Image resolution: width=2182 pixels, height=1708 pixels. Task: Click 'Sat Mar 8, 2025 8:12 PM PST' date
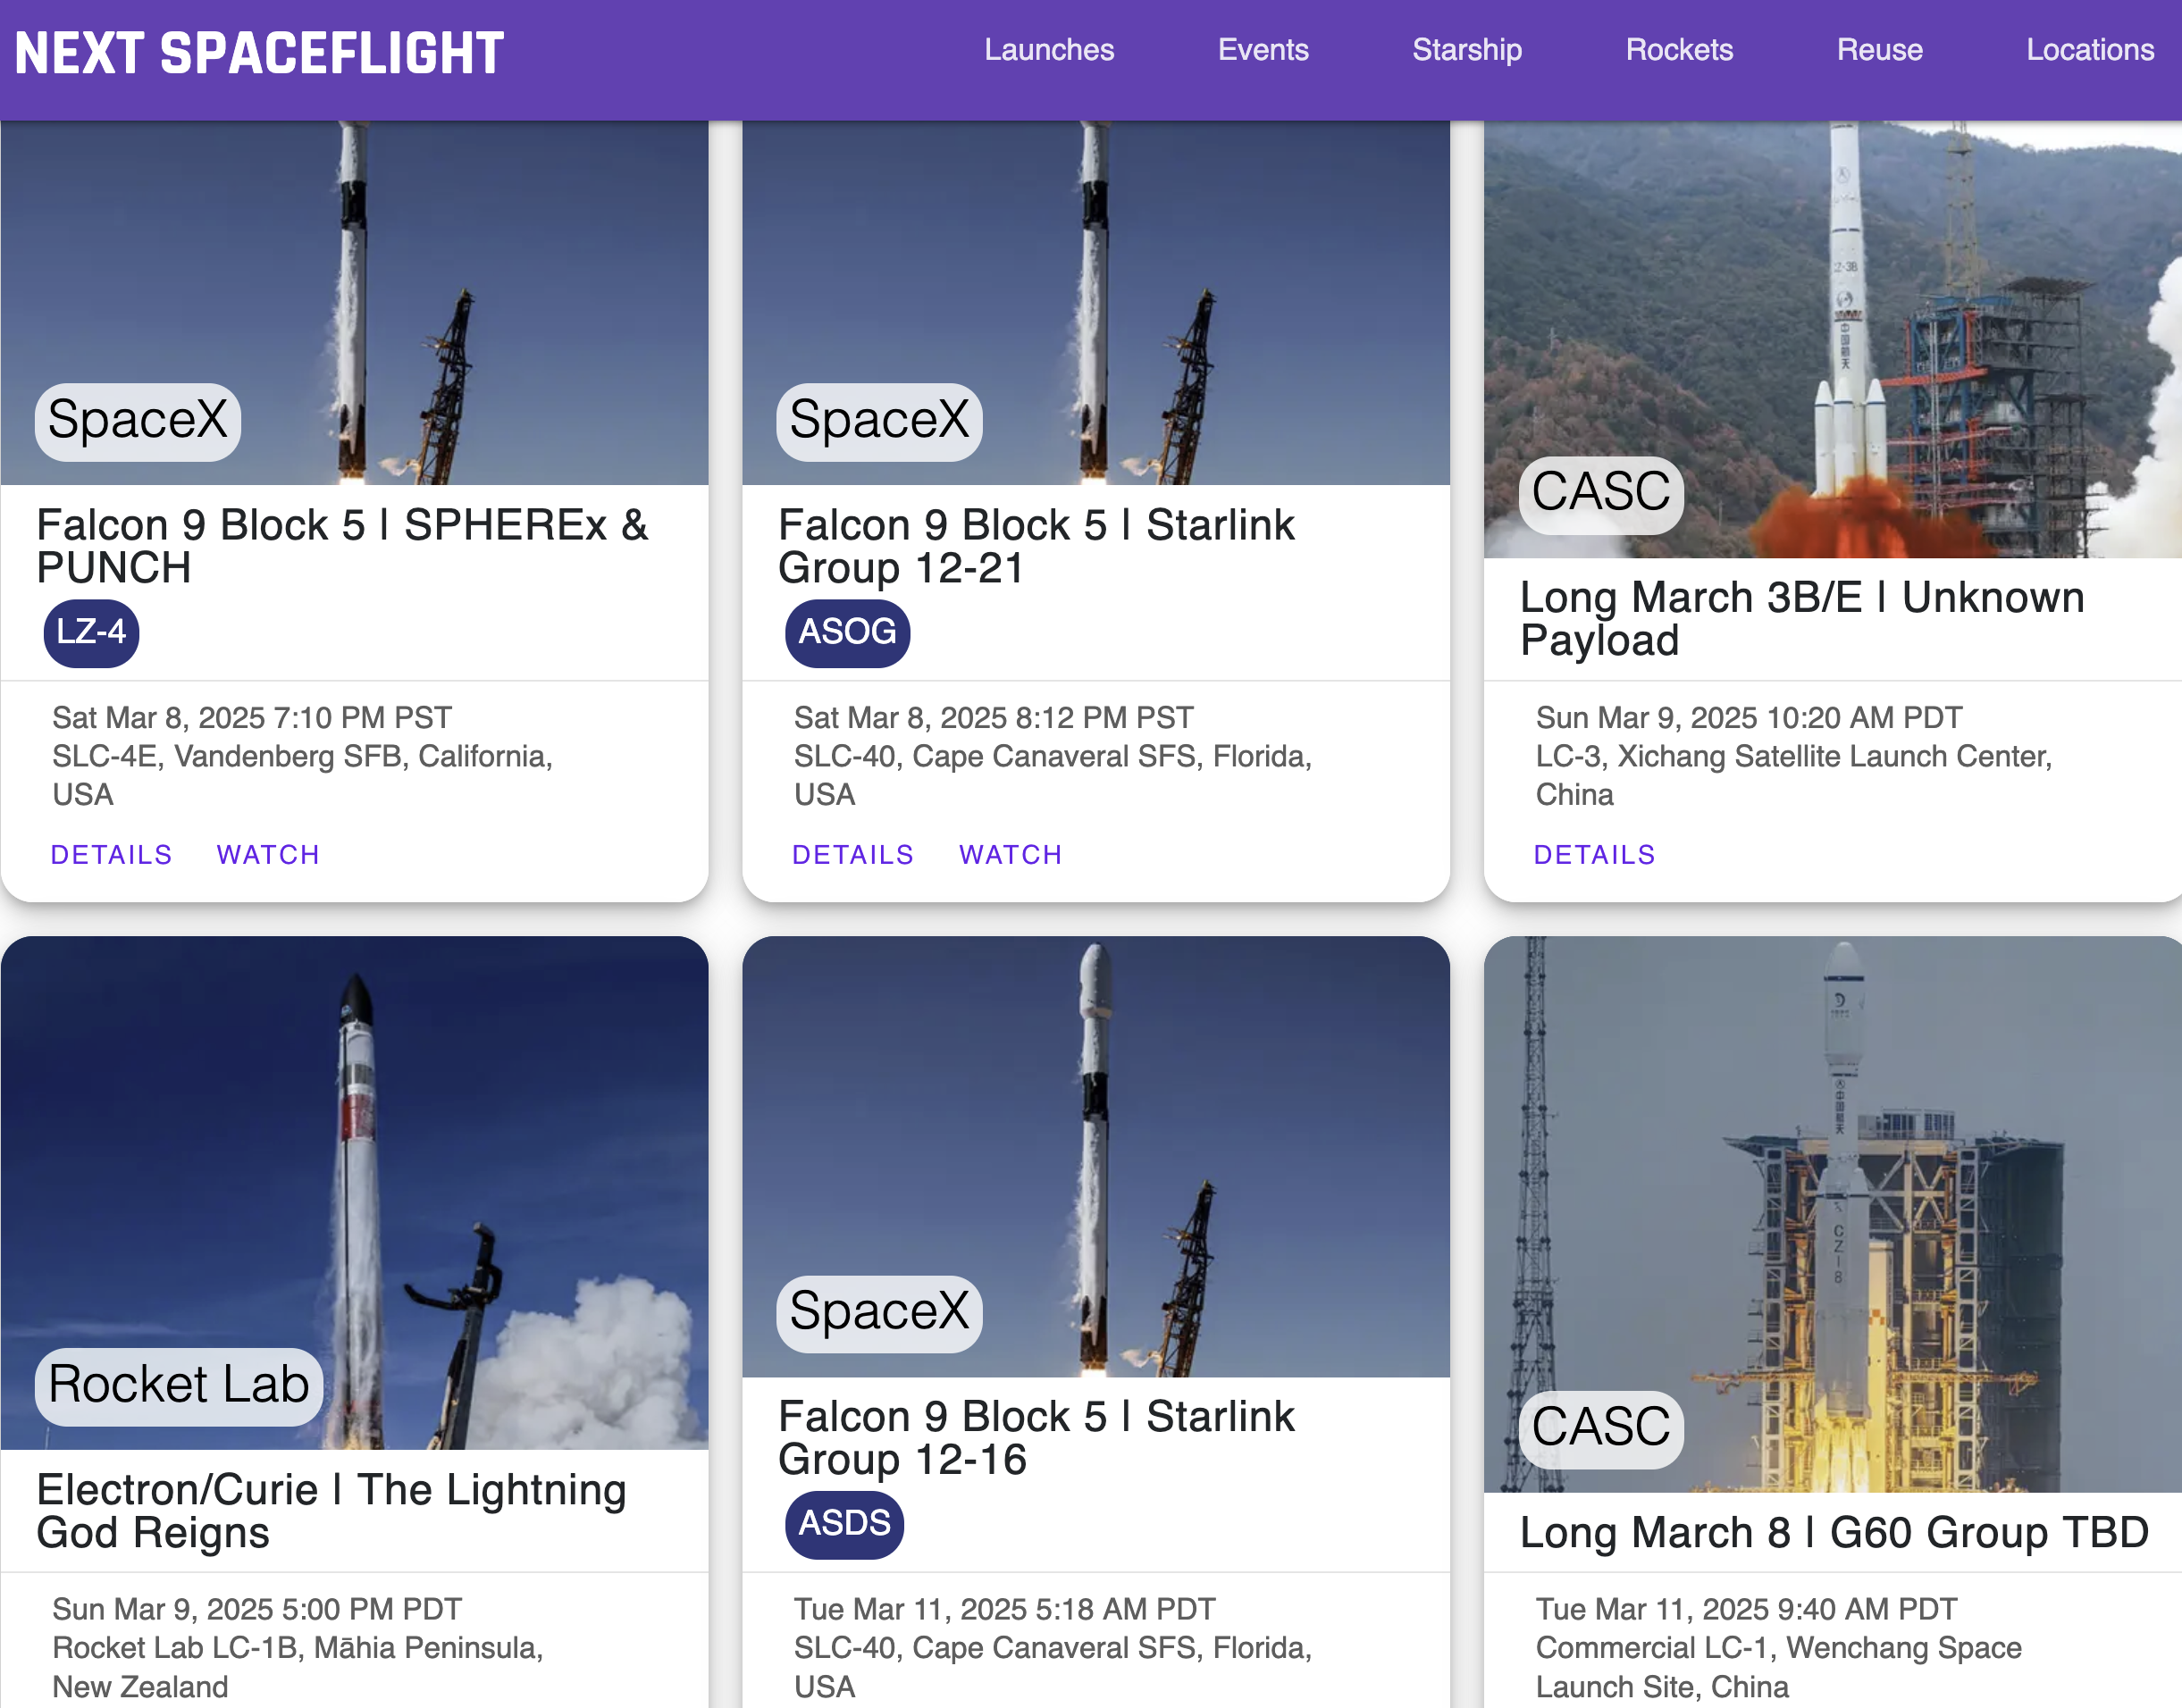tap(994, 717)
